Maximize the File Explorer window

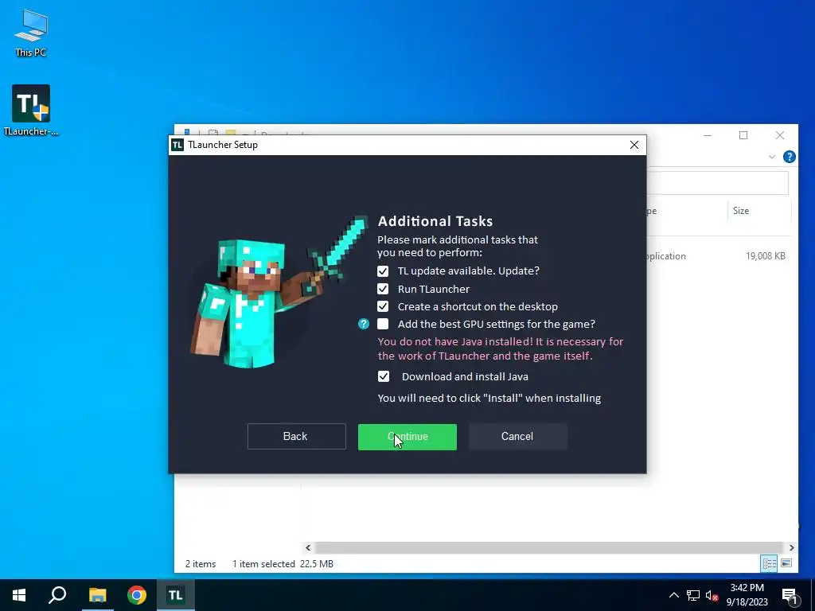(743, 135)
